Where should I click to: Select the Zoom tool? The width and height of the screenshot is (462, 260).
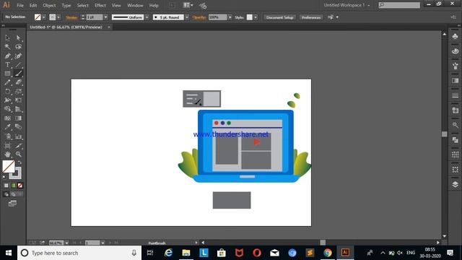(x=19, y=154)
